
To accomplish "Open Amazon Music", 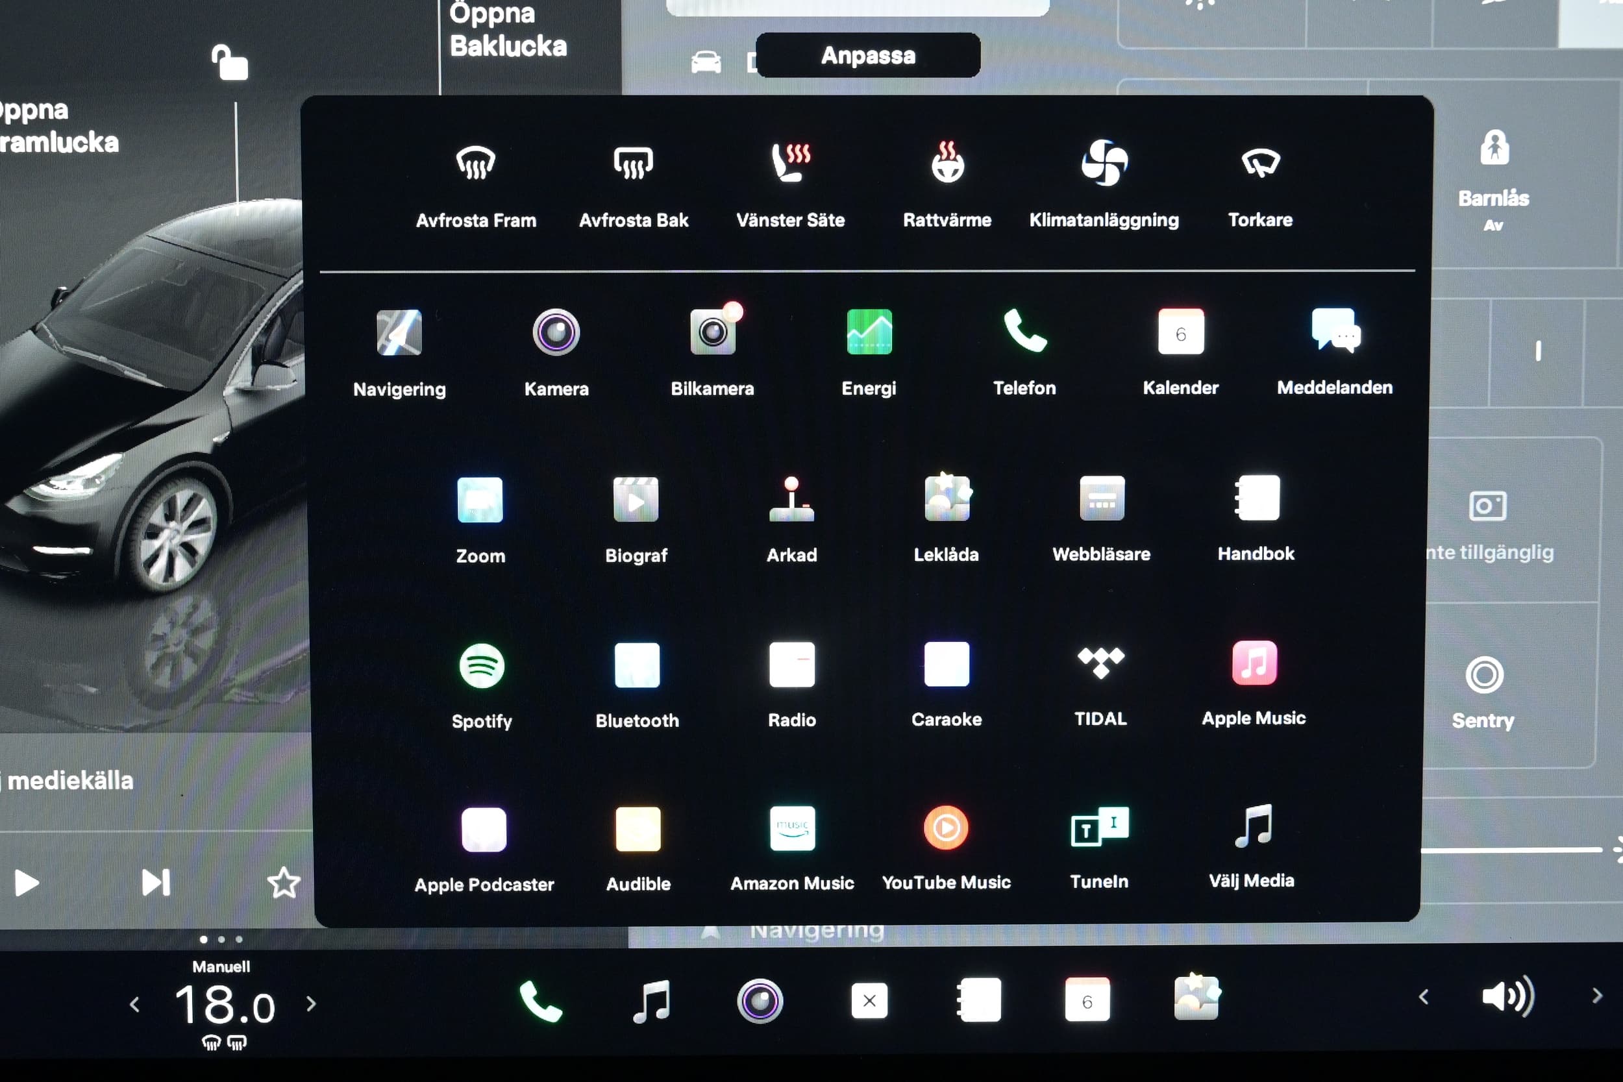I will 792,849.
